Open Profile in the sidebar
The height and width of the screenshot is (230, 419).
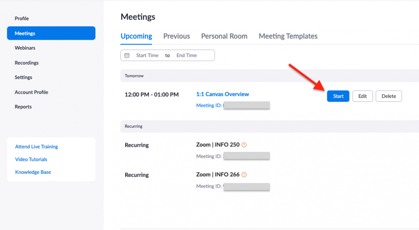(x=22, y=18)
